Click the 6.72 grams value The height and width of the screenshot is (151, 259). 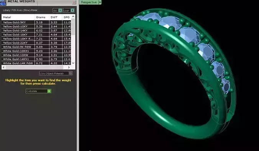(x=39, y=63)
